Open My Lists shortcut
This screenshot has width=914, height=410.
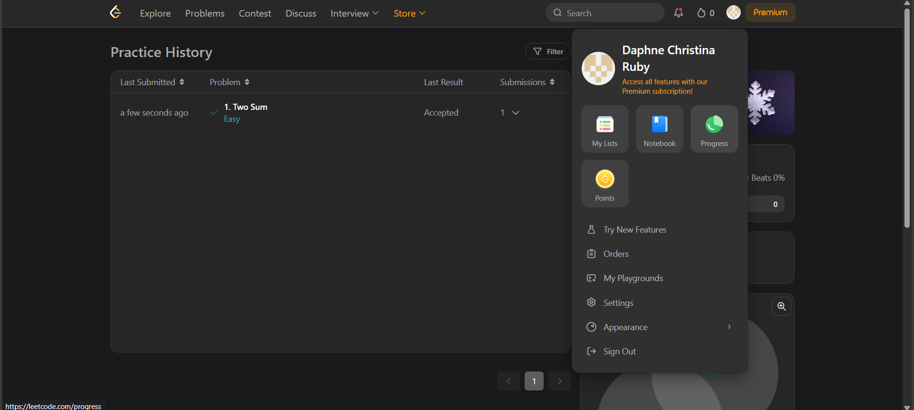tap(605, 129)
